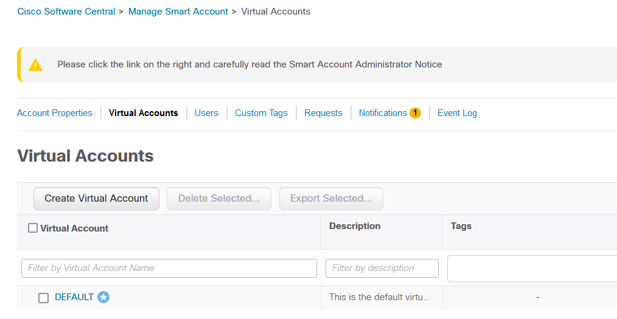Tick the select-all Virtual Account header checkbox
Viewport: 617px width, 319px height.
pos(33,228)
